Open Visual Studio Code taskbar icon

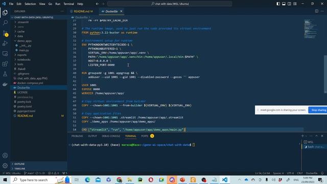click(x=225, y=180)
